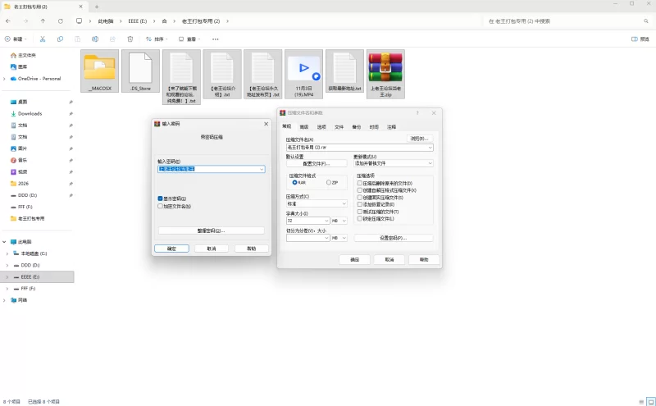Image resolution: width=656 pixels, height=406 pixels.
Task: Click the Rename icon in Explorer toolbar
Action: 95,39
